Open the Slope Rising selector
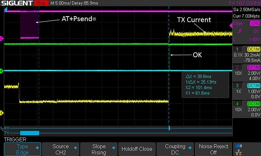261x156 pixels. click(98, 149)
